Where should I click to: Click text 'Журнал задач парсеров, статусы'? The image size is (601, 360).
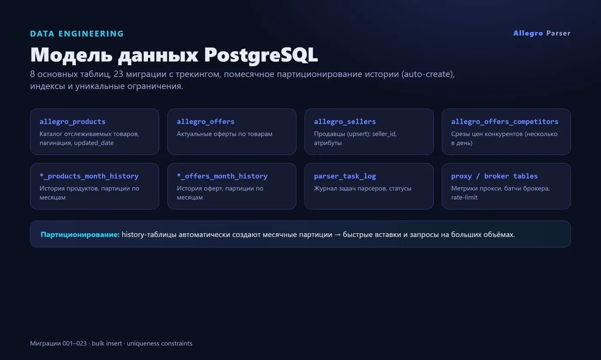(363, 189)
